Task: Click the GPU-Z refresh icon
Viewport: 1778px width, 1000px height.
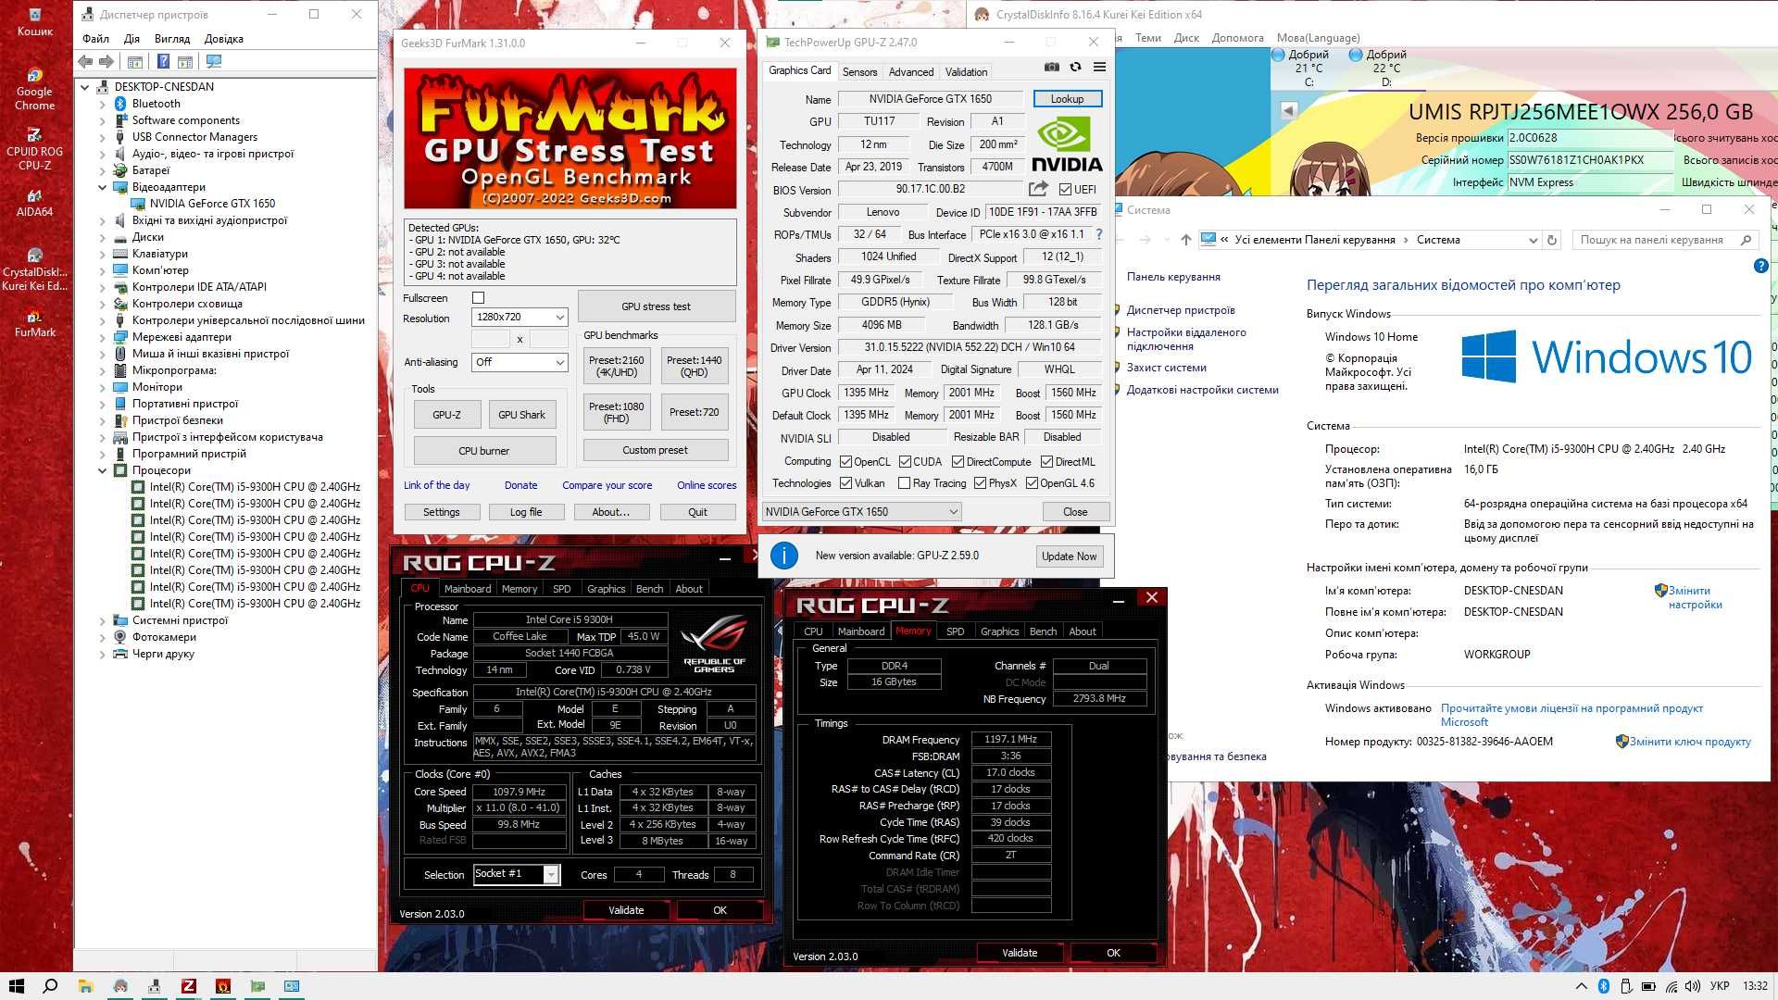Action: pyautogui.click(x=1075, y=67)
